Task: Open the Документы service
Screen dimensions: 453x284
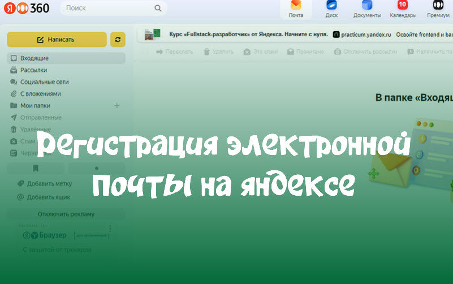Action: click(367, 9)
